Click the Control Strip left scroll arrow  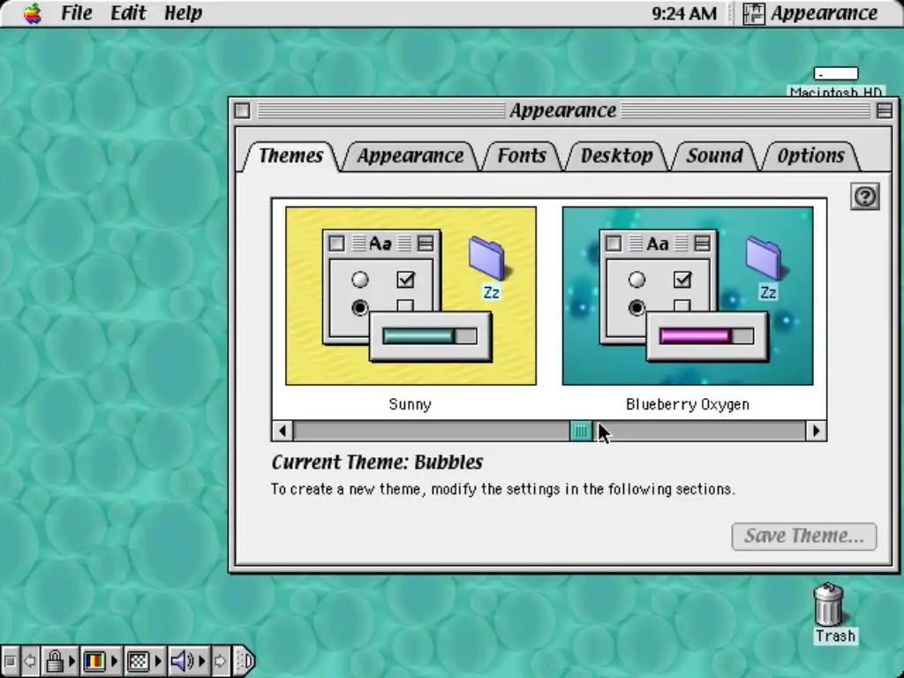pos(30,660)
